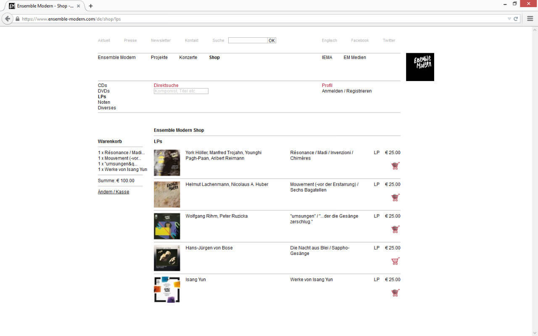
Task: Open the EM Medien menu item
Action: (x=355, y=58)
